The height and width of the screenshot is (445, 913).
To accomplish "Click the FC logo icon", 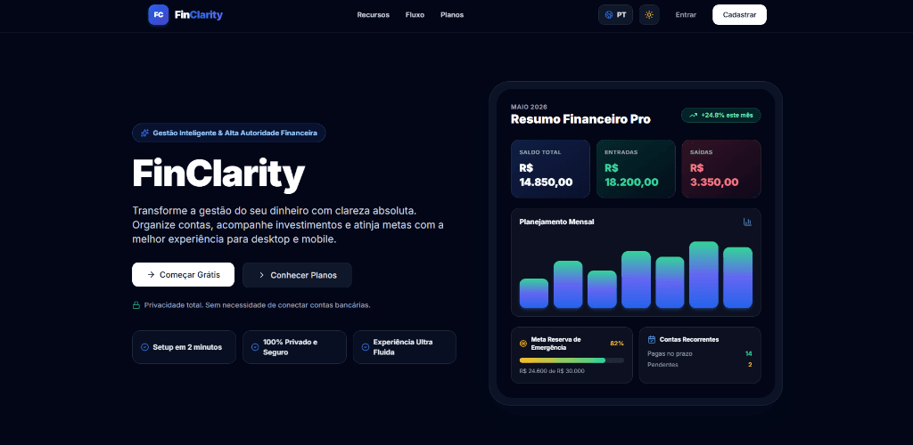I will click(159, 14).
